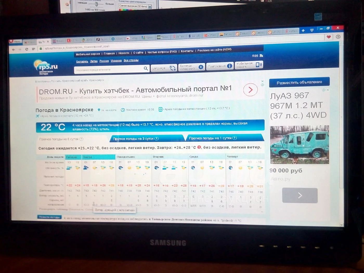The width and height of the screenshot is (364, 273).
Task: Open О сайте menu item
Action: [x=138, y=53]
